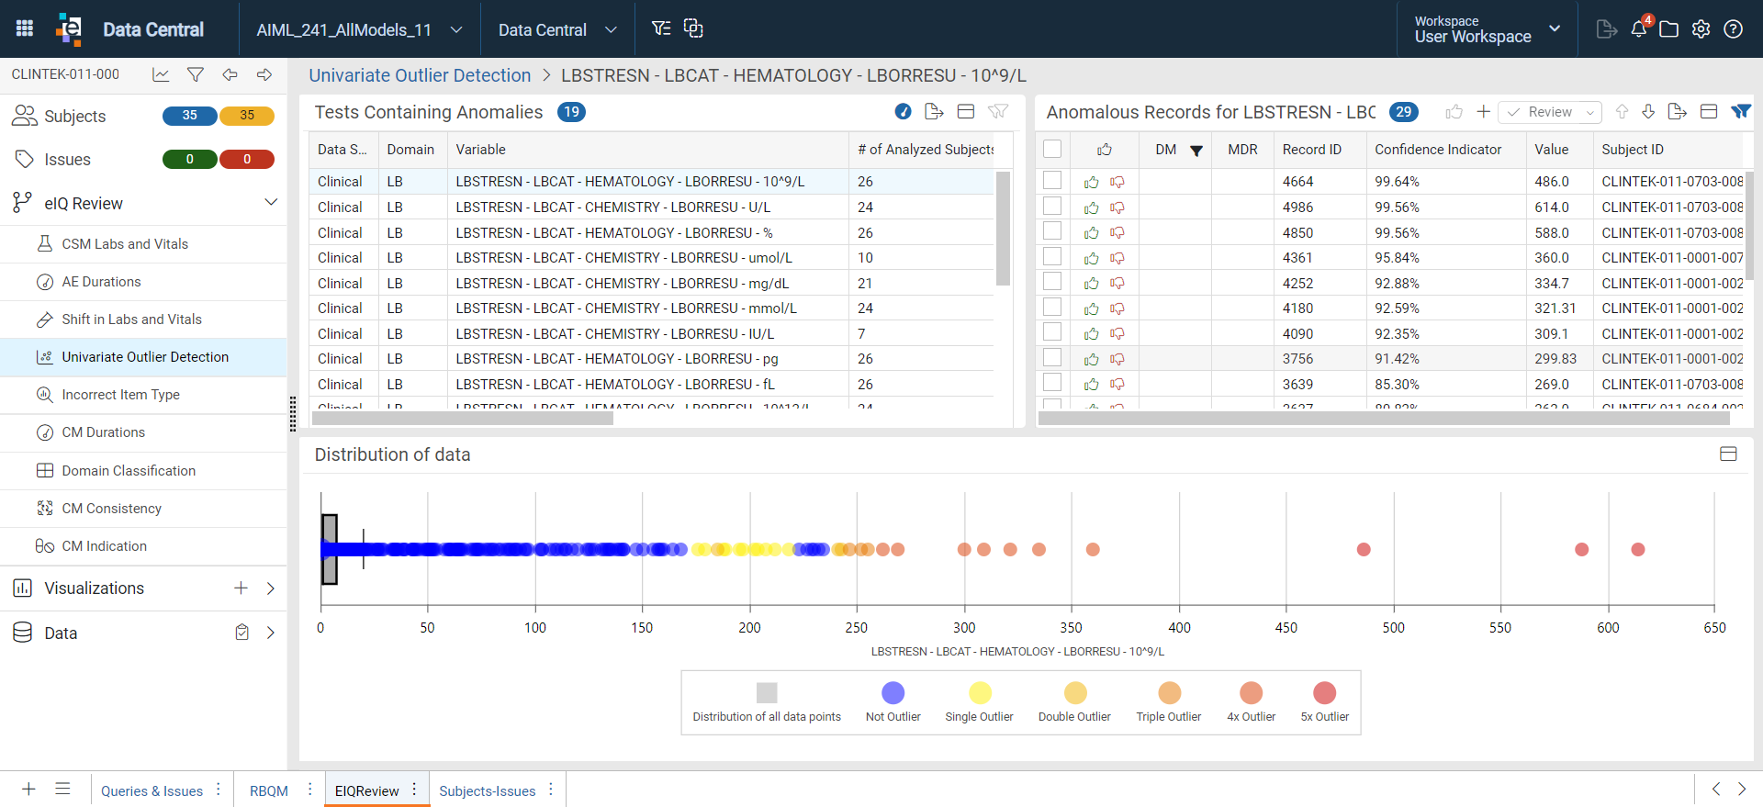This screenshot has height=807, width=1763.
Task: Maximize the Distribution of data panel
Action: pos(1728,454)
